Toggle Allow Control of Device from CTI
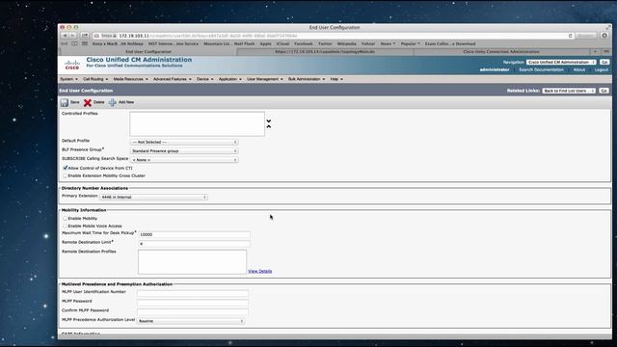The width and height of the screenshot is (617, 347). (x=66, y=168)
